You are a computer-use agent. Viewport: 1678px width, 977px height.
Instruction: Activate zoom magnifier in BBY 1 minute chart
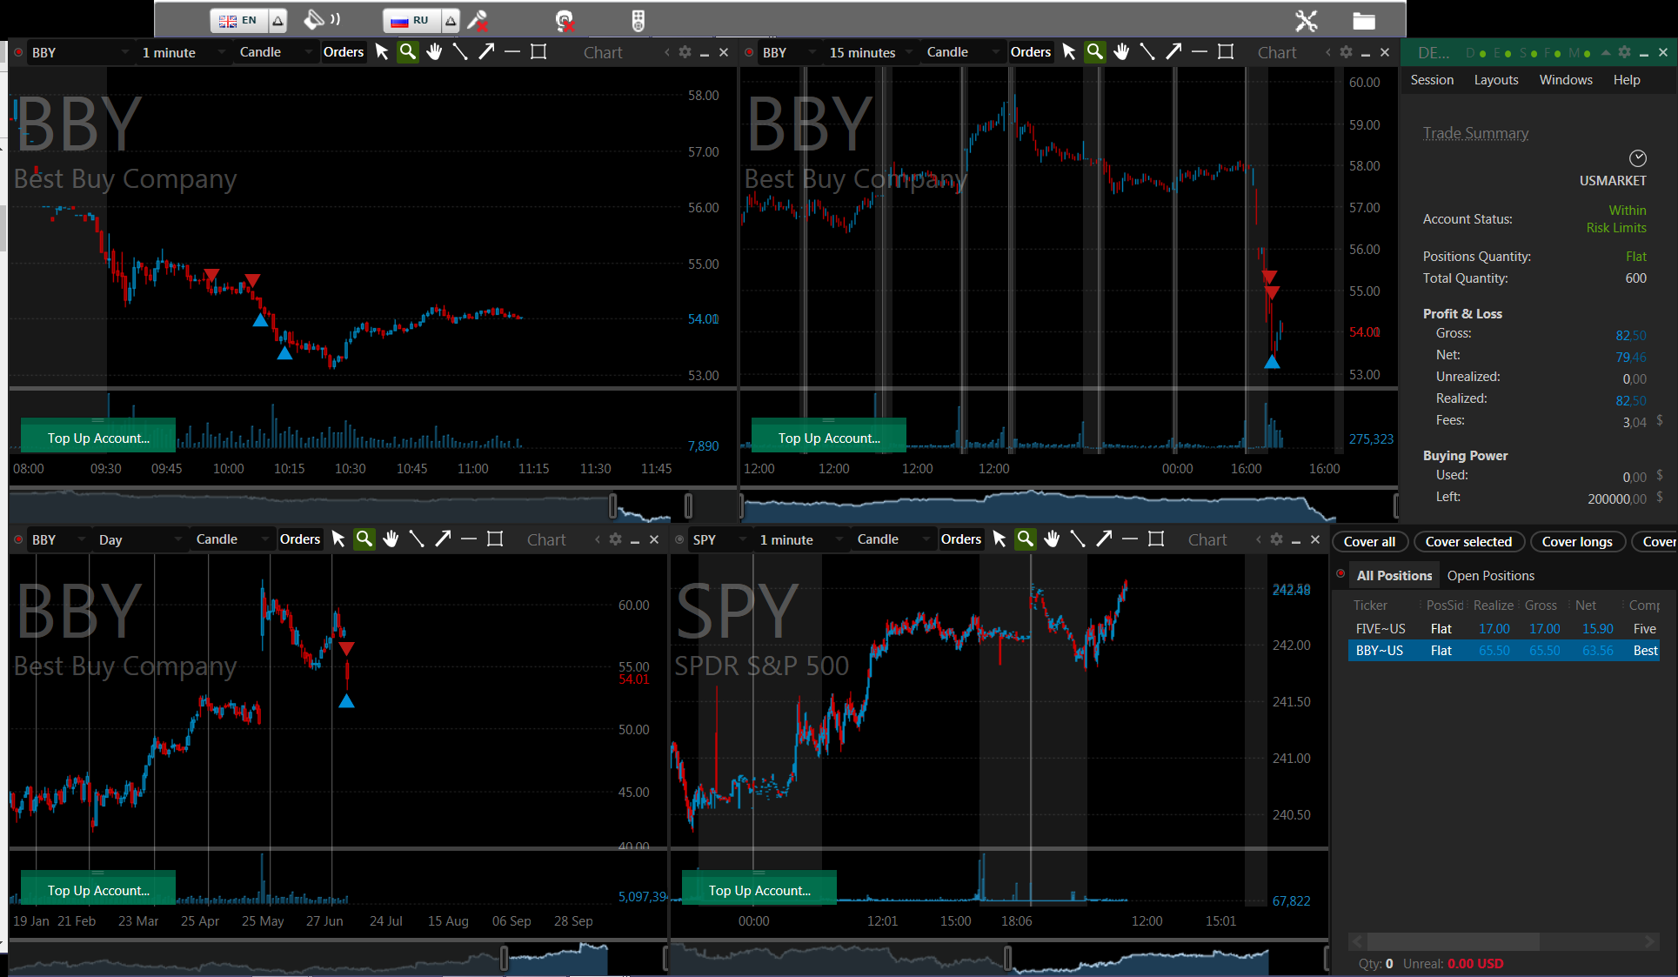pos(407,52)
